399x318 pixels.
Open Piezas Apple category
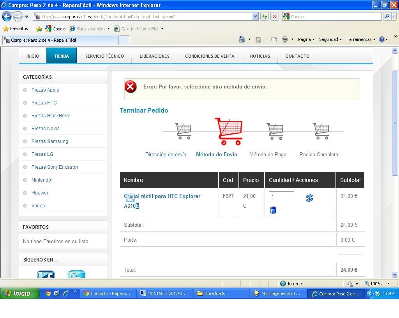(45, 90)
